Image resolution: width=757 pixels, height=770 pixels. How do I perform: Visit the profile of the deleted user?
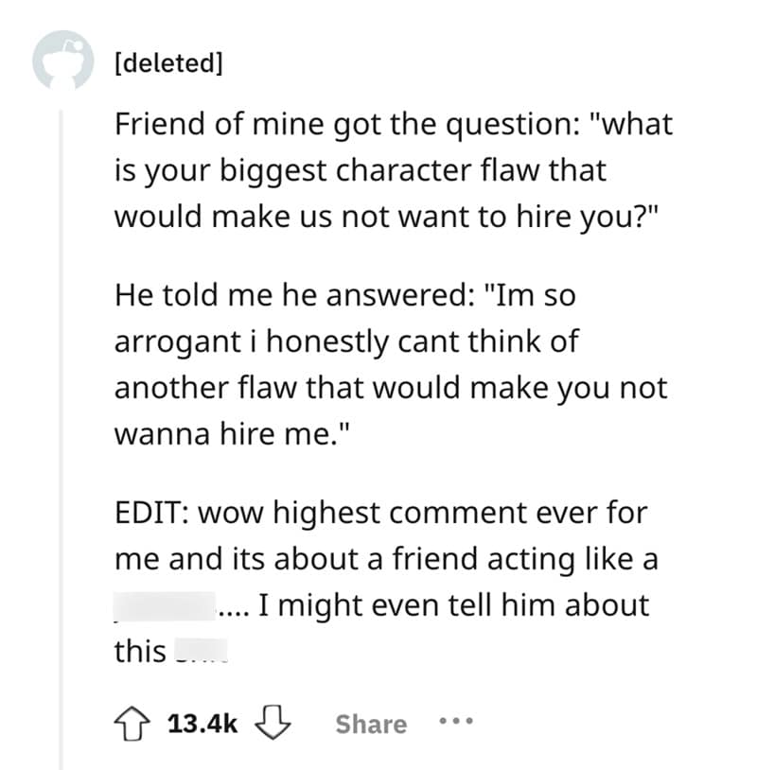point(167,62)
